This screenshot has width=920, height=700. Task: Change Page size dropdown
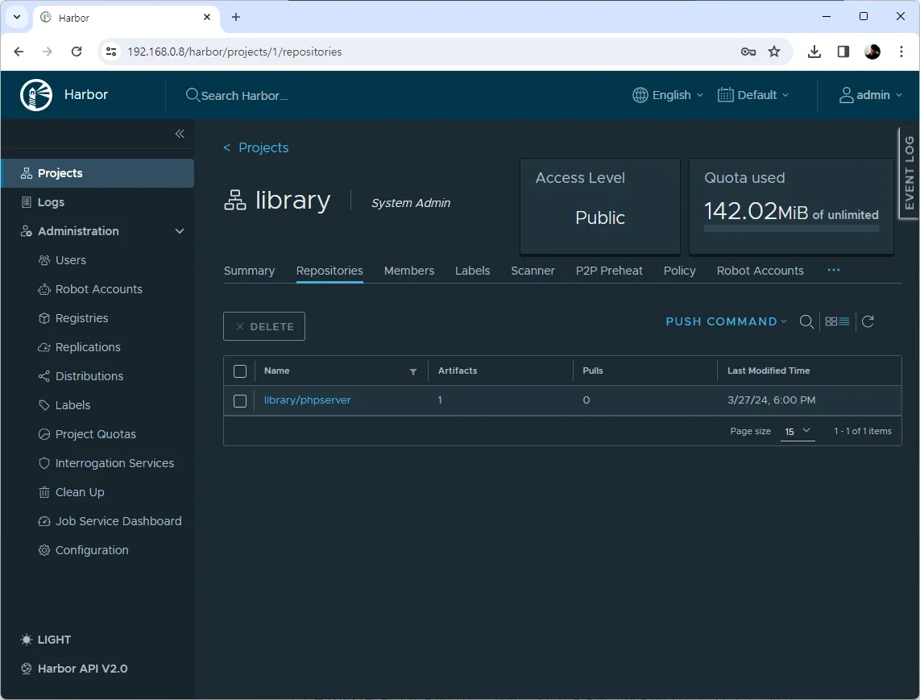point(798,431)
